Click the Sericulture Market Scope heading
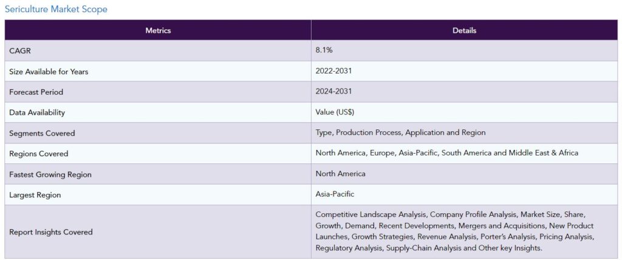The height and width of the screenshot is (260, 622). (56, 9)
